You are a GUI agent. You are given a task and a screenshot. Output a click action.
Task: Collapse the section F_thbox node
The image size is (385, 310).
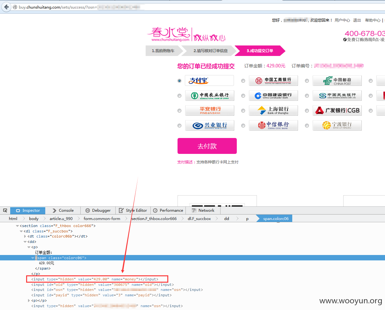coord(18,226)
